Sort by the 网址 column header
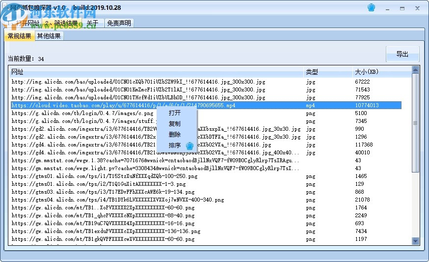429x262 pixels. point(156,72)
